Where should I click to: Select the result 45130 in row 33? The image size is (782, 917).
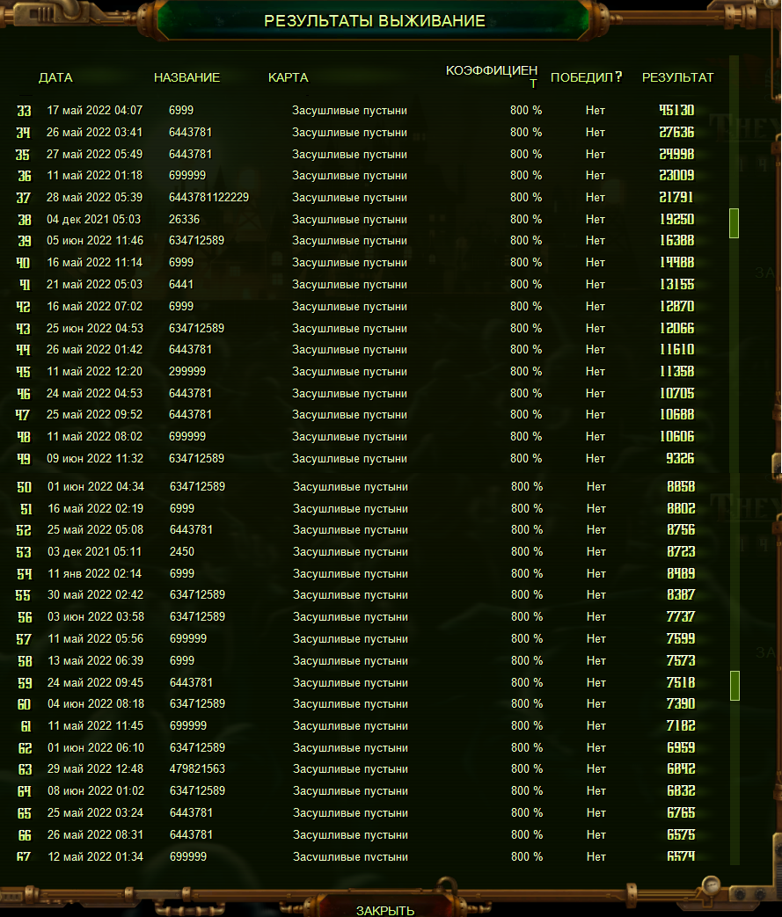[676, 110]
